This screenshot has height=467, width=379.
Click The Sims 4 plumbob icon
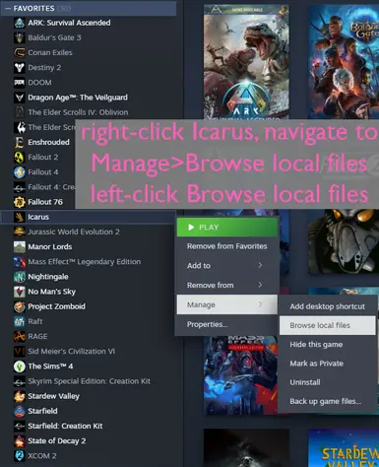20,367
